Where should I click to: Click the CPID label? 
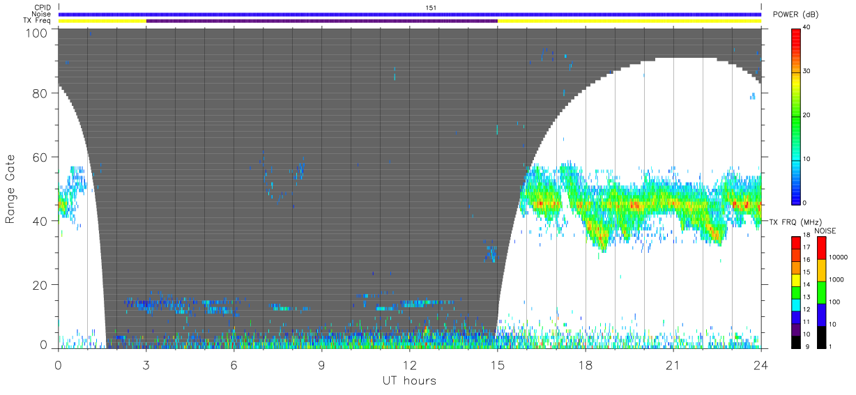(42, 7)
